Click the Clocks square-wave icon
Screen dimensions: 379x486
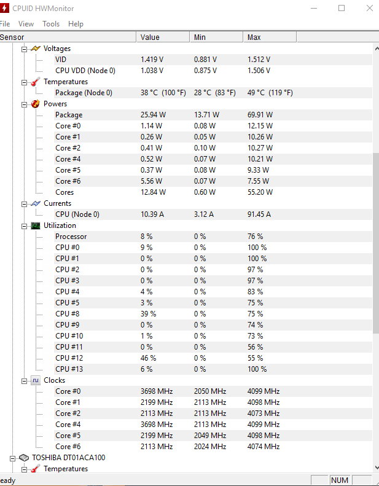[36, 380]
